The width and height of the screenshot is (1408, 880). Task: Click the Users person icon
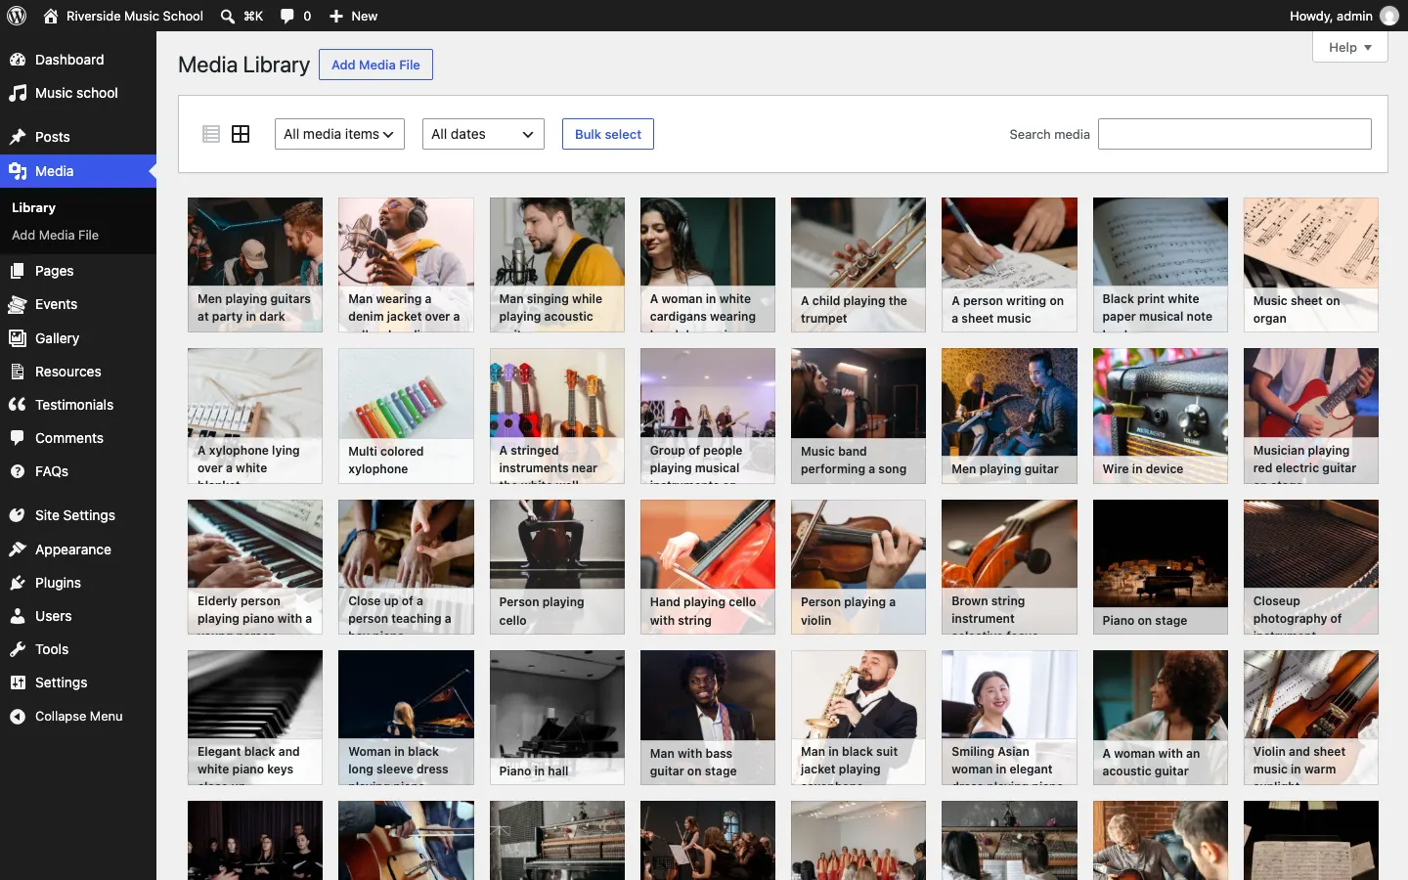[18, 616]
